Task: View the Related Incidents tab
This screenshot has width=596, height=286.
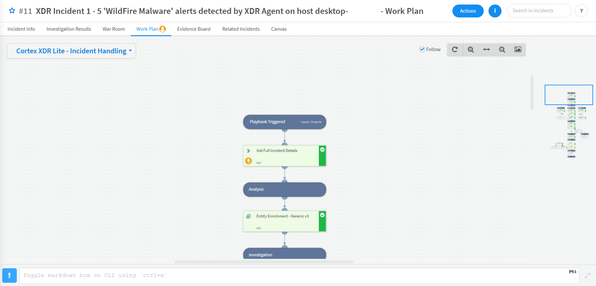Action: (x=241, y=29)
